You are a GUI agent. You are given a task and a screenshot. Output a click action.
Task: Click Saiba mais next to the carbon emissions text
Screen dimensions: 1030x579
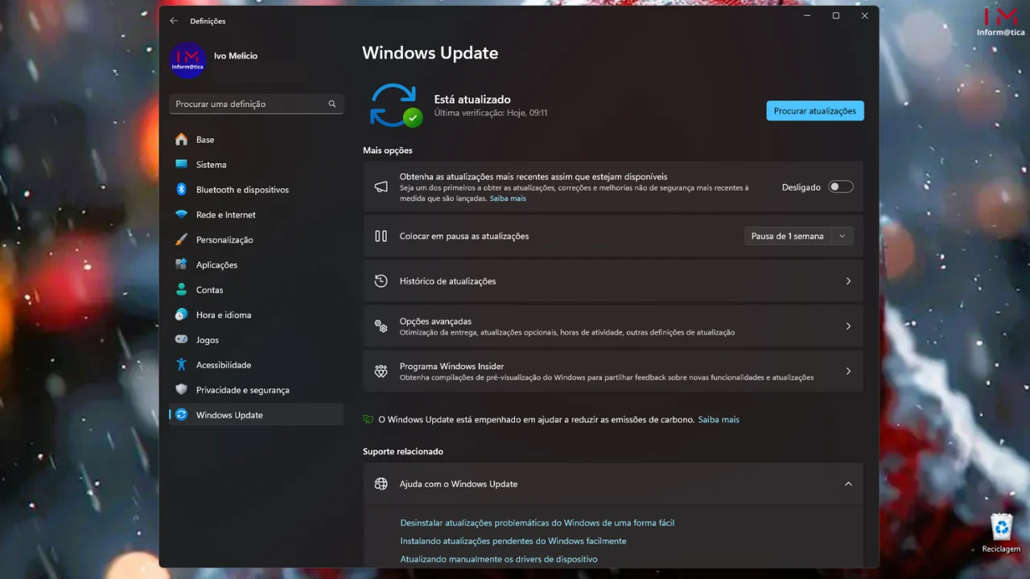pos(719,420)
